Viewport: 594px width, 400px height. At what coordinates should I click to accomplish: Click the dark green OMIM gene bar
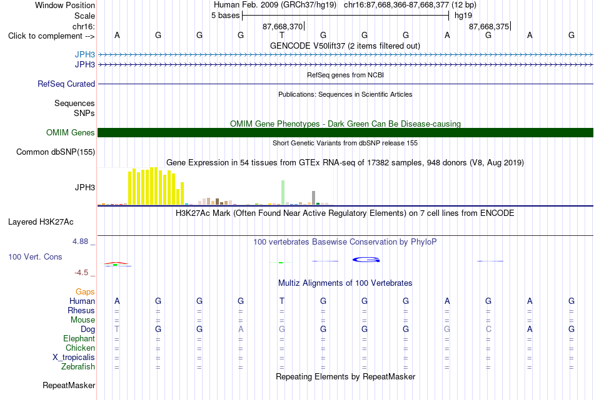coord(346,133)
